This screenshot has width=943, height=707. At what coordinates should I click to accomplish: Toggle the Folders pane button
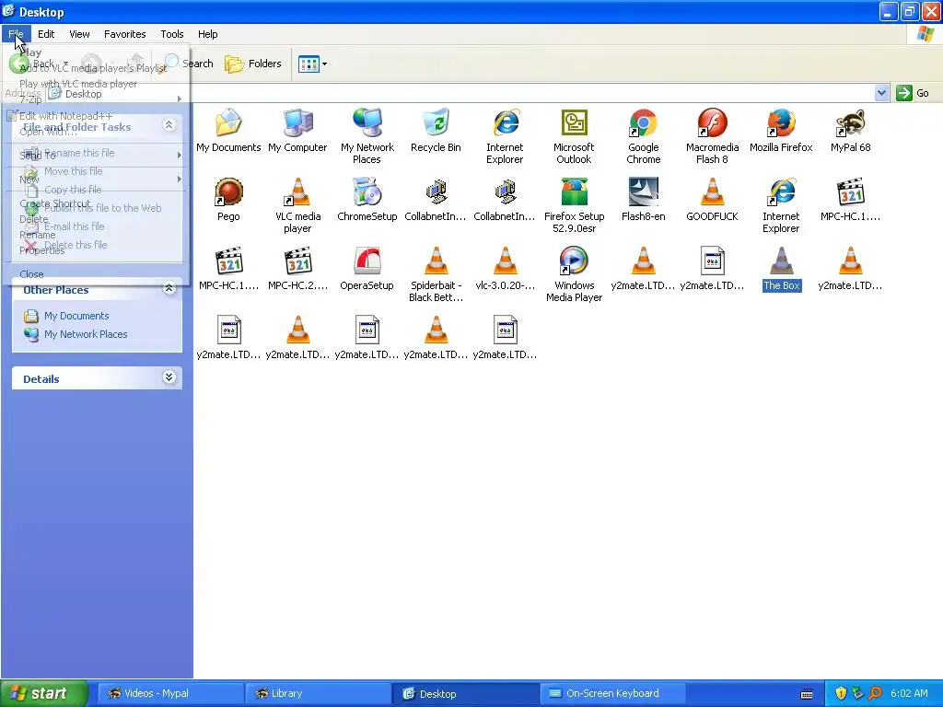(x=253, y=64)
